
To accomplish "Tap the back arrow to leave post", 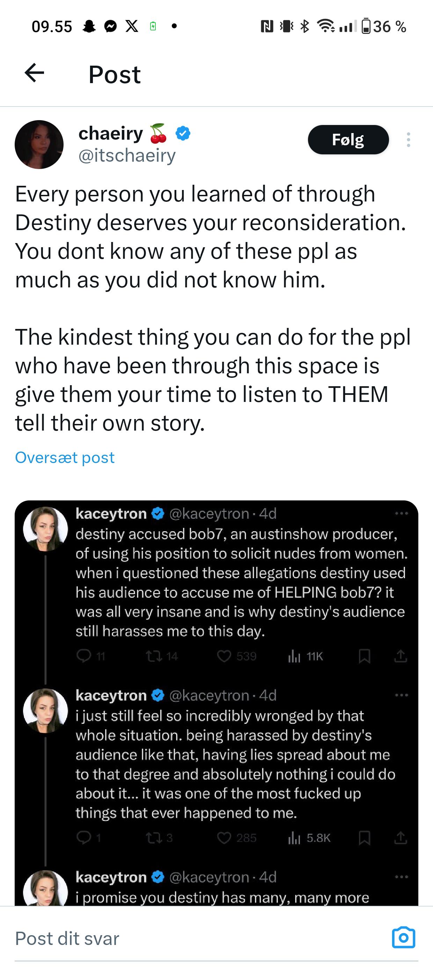I will pos(34,73).
